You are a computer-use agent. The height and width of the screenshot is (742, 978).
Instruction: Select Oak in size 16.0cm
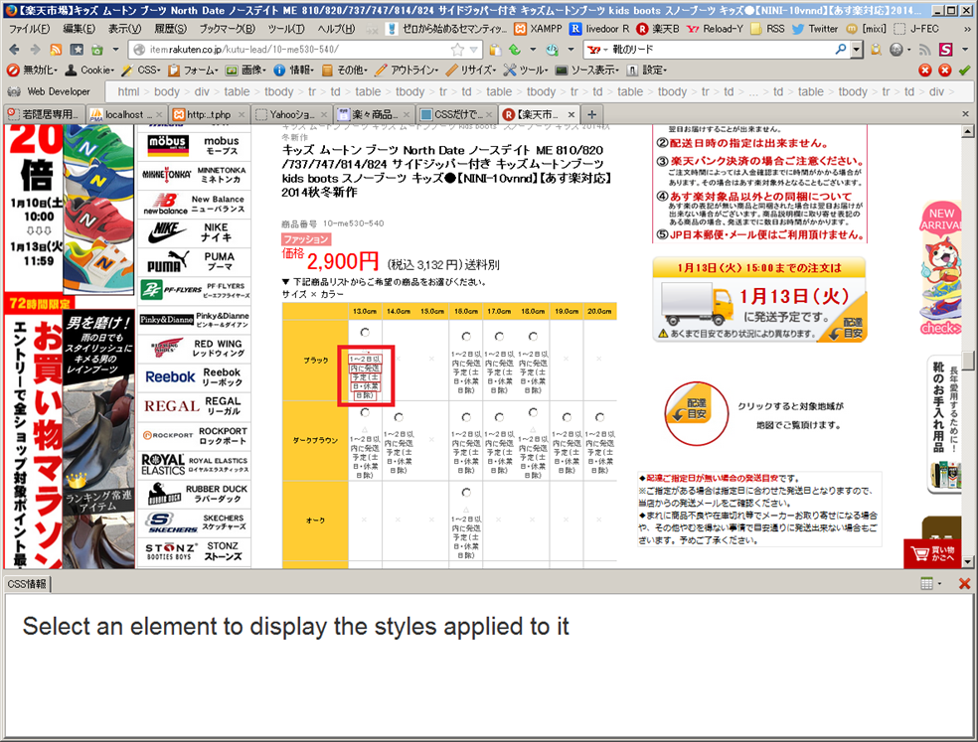(466, 493)
